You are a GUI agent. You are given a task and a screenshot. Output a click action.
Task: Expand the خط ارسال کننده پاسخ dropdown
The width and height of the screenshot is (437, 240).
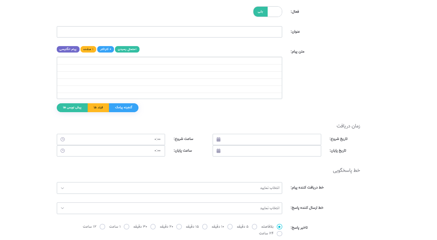169,208
